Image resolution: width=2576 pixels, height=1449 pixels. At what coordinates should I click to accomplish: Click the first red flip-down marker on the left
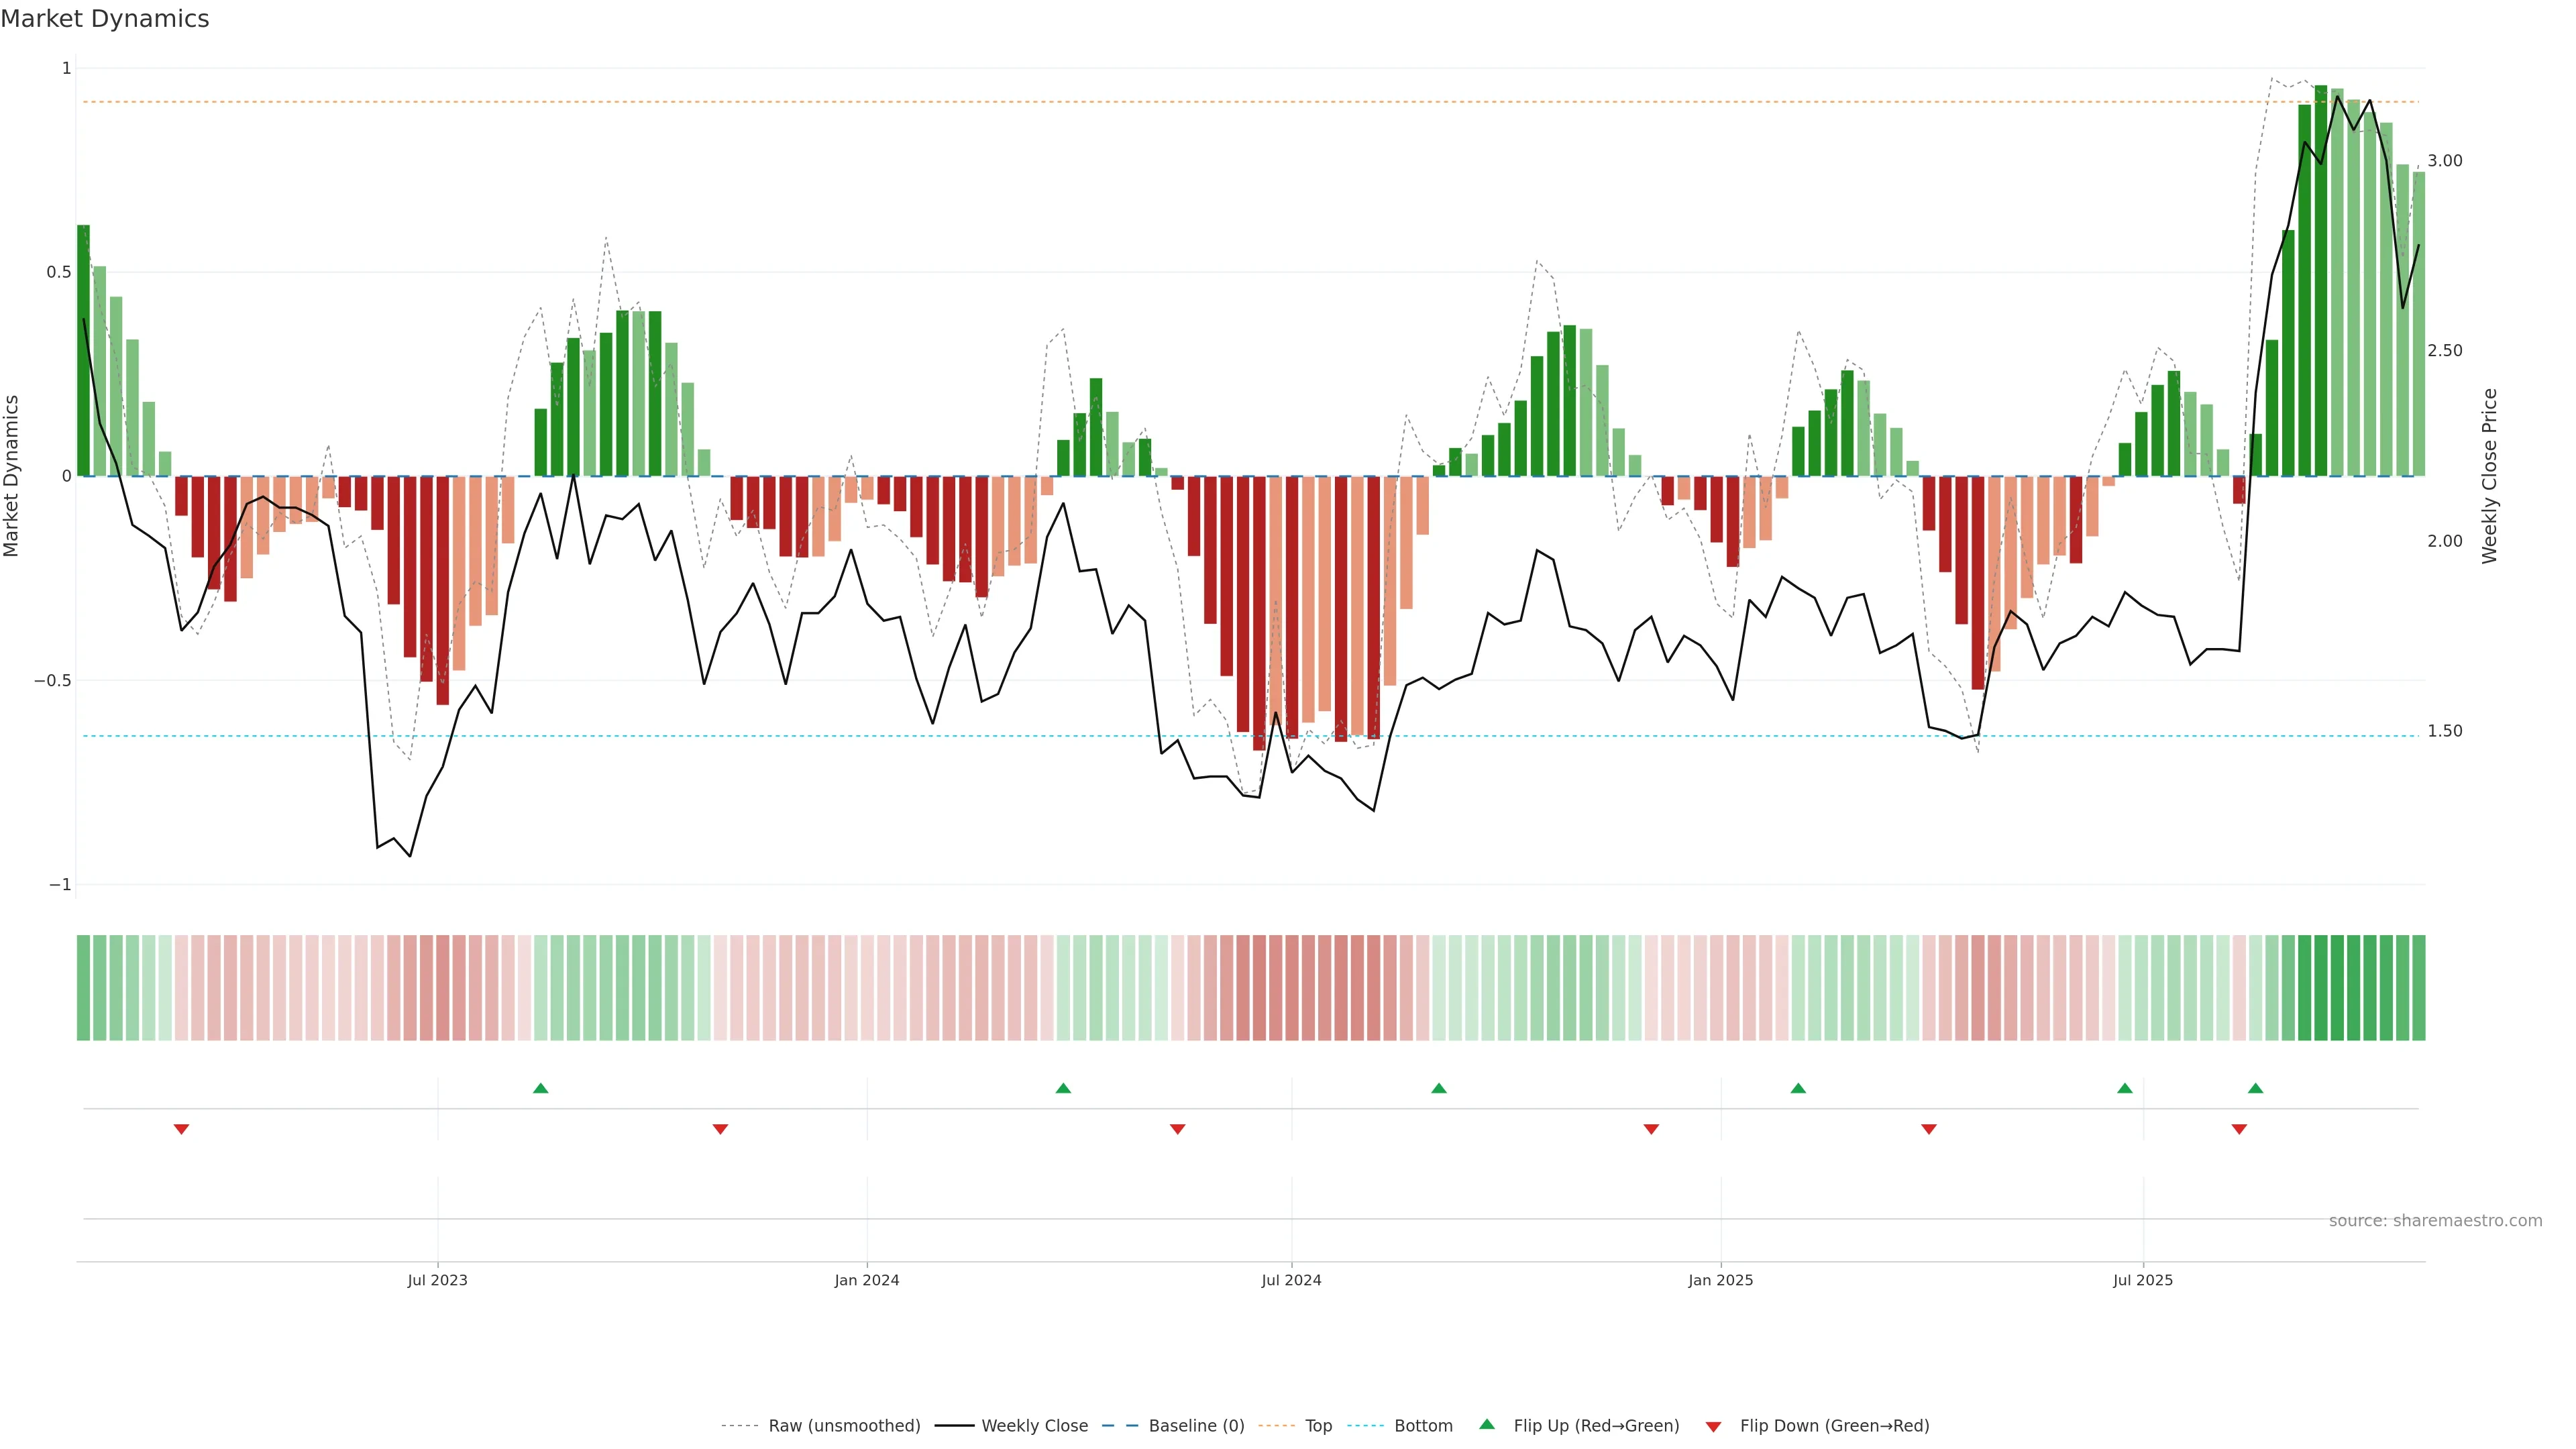coord(181,1129)
